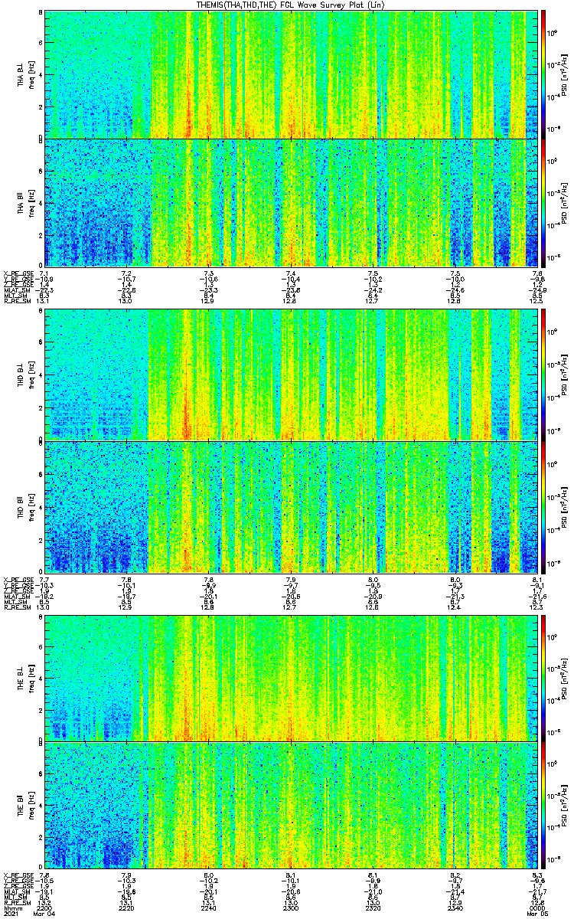The height and width of the screenshot is (919, 574).
Task: Click the PSD color bar beside THD B-perpendicular panel
Action: pos(544,374)
